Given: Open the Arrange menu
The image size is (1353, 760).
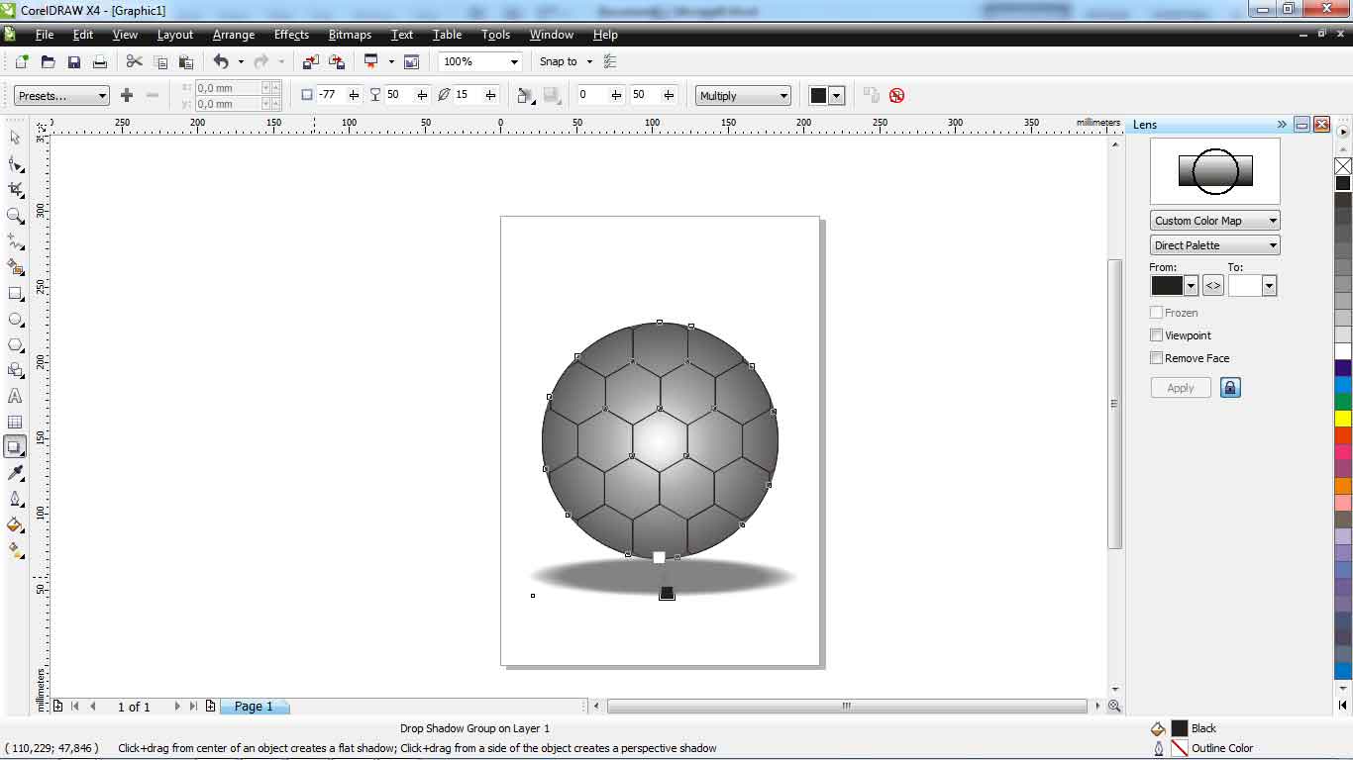Looking at the screenshot, I should coord(234,35).
